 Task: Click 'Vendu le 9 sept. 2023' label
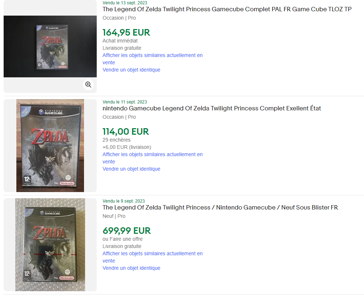(124, 201)
